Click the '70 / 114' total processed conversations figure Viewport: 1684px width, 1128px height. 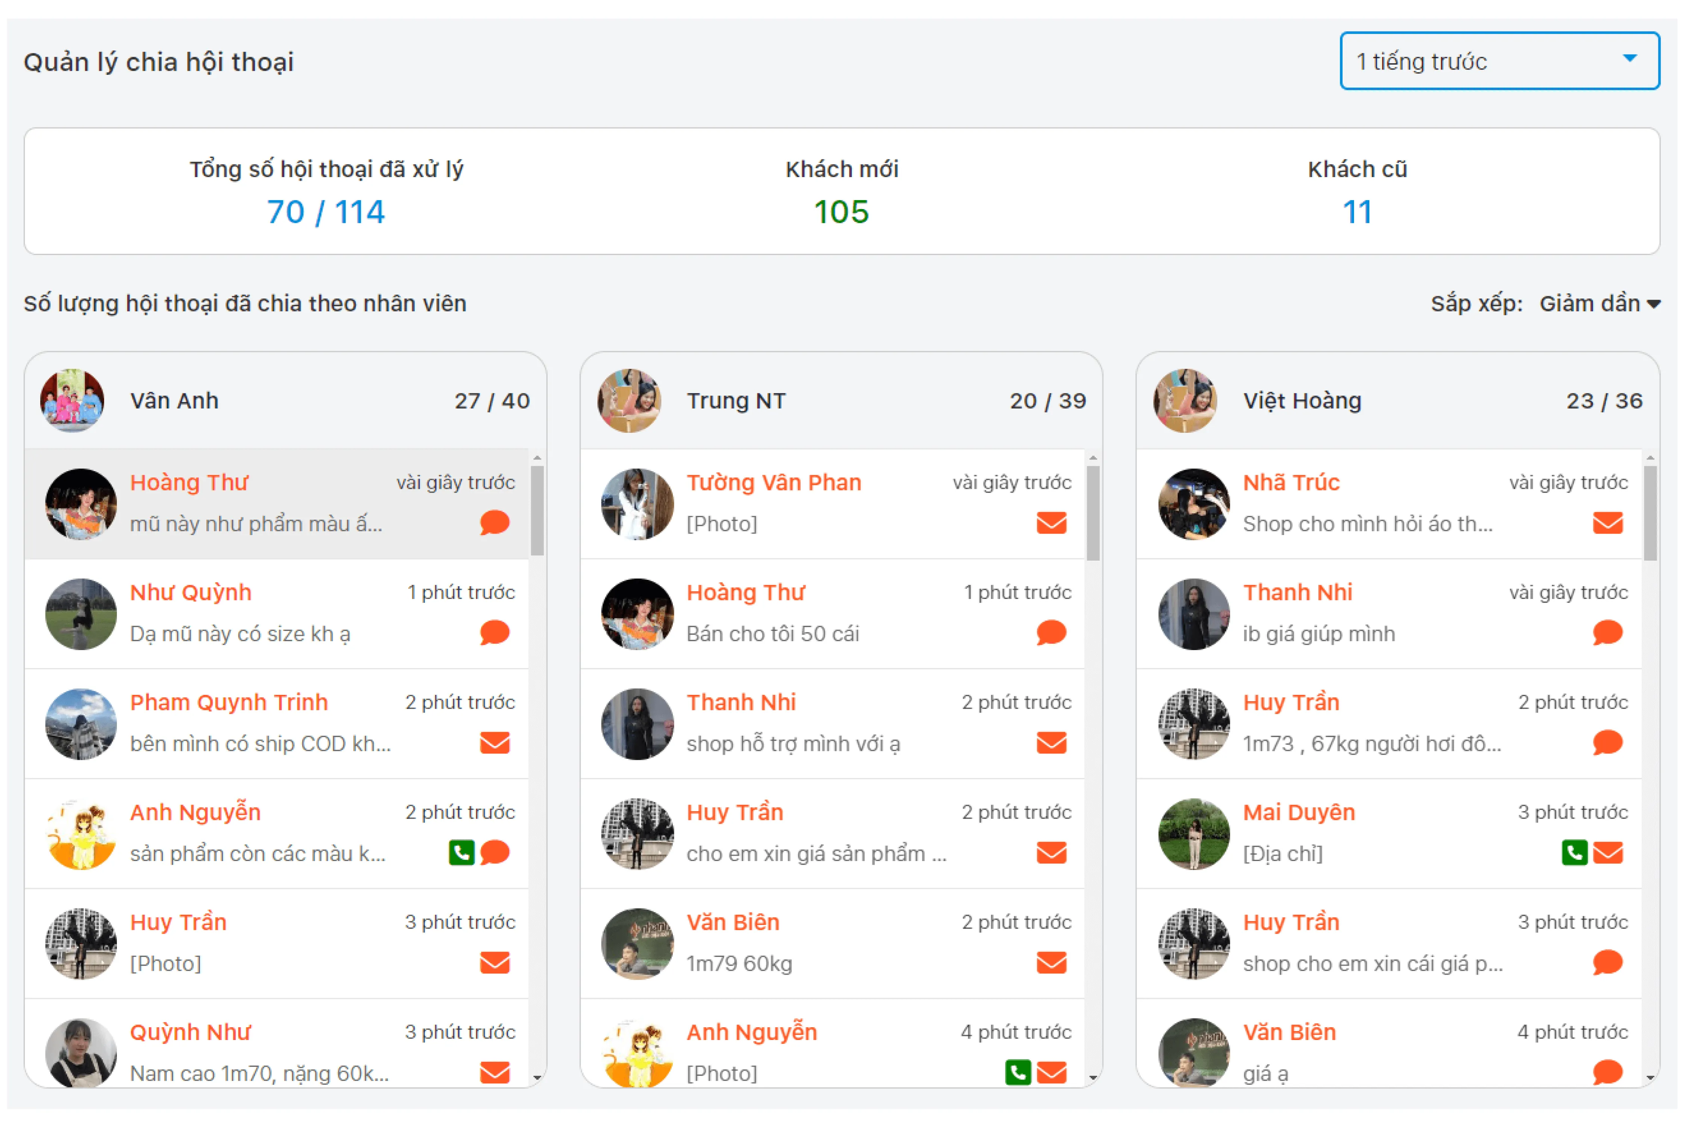(326, 212)
